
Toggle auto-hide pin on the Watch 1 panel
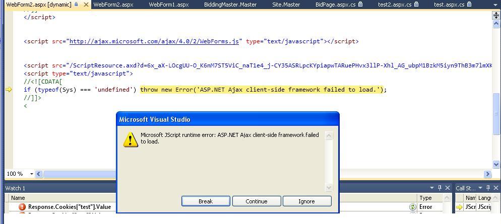point(440,188)
